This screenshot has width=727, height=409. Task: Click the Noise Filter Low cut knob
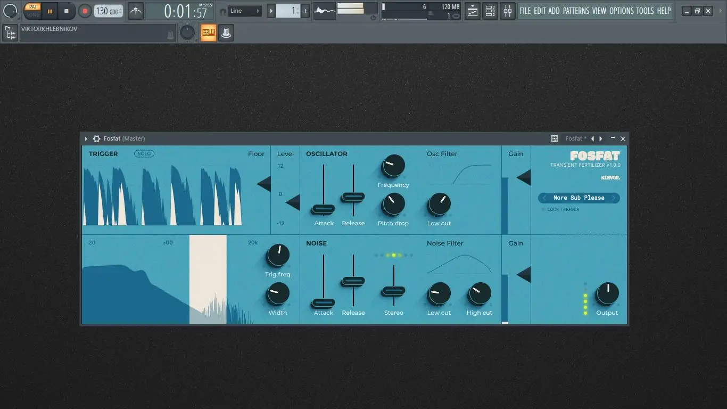[x=439, y=293]
